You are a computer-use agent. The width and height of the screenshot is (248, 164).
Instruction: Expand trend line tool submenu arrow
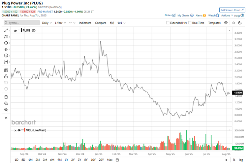point(10,30)
